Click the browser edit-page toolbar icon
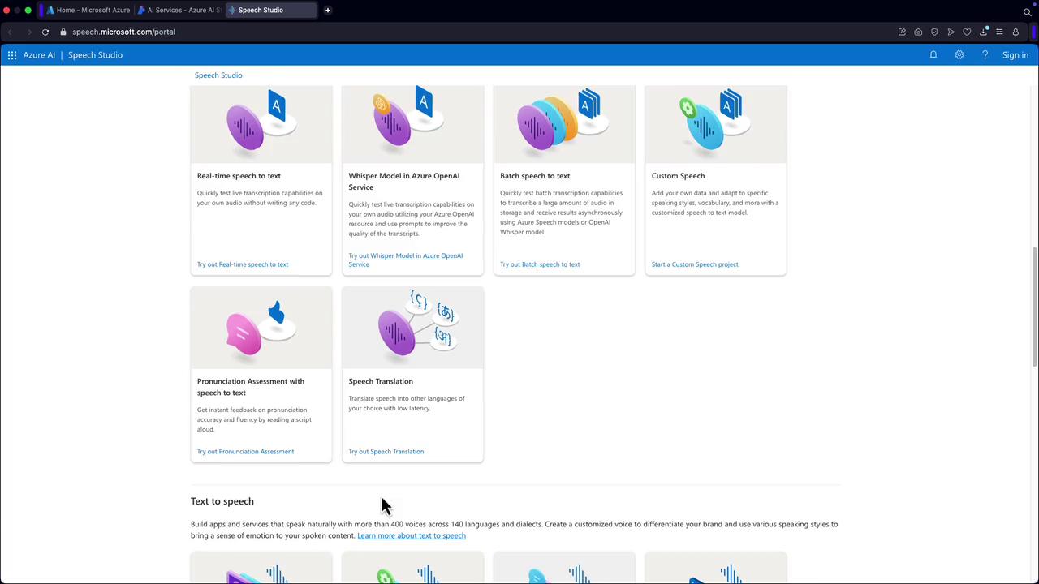Screen dimensions: 1039x584 902,32
